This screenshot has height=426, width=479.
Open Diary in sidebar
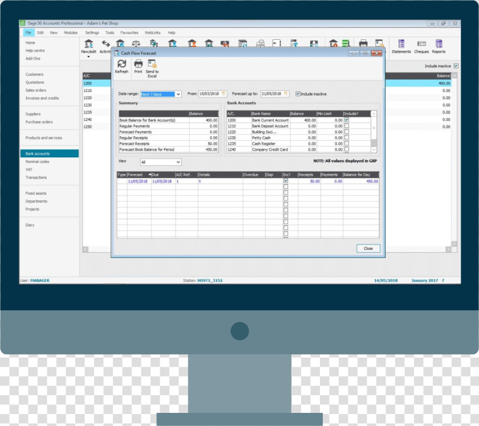coord(30,225)
